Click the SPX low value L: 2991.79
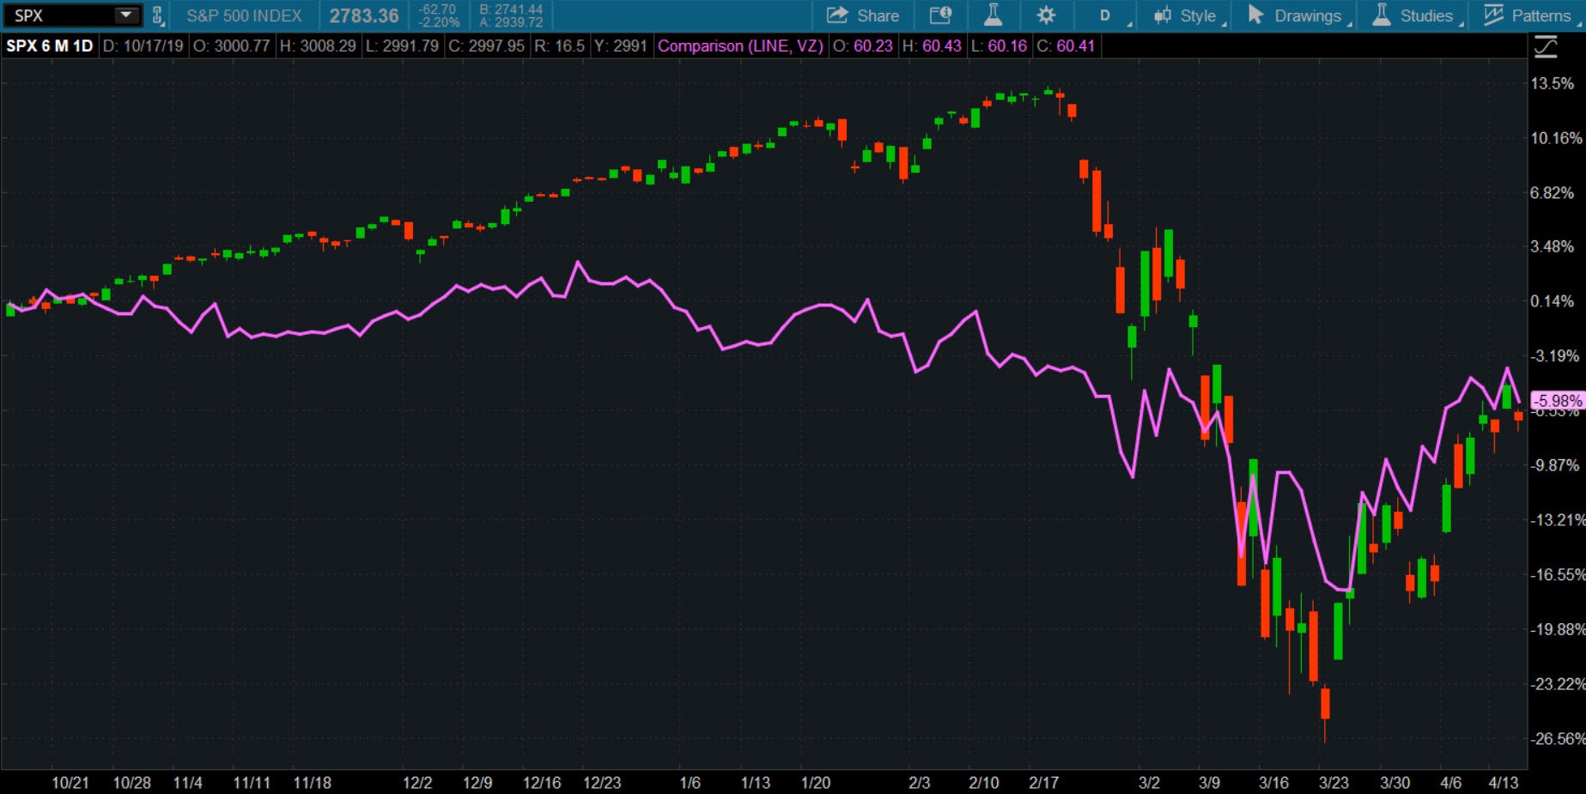Screen dimensions: 1586x794 (x=403, y=45)
